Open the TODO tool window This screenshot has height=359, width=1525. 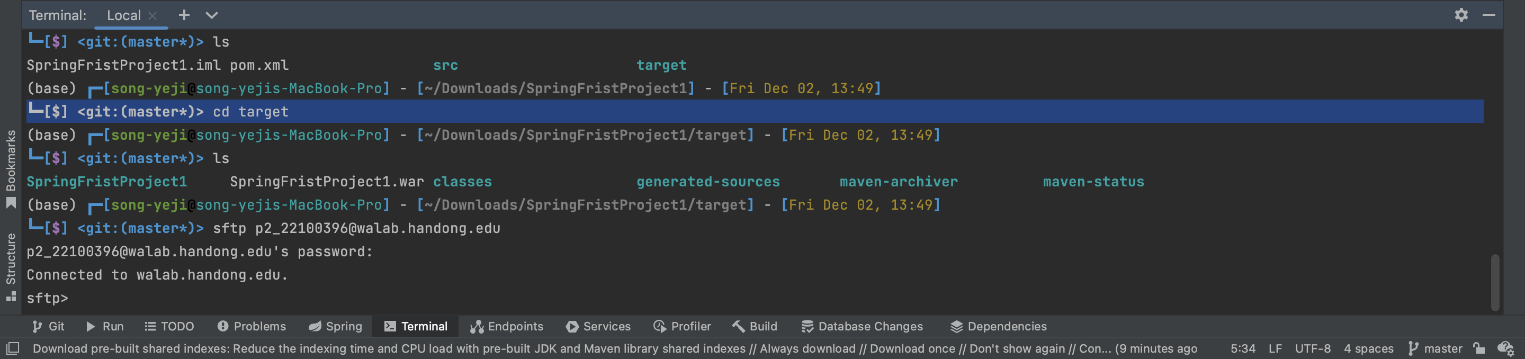click(x=169, y=326)
